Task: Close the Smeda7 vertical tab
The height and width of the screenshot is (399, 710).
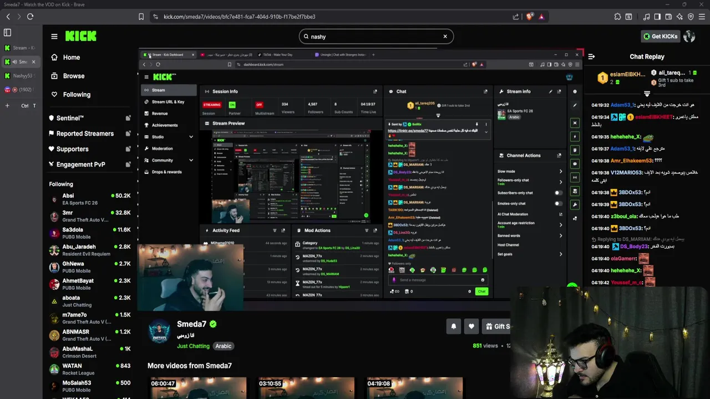Action: [x=33, y=62]
